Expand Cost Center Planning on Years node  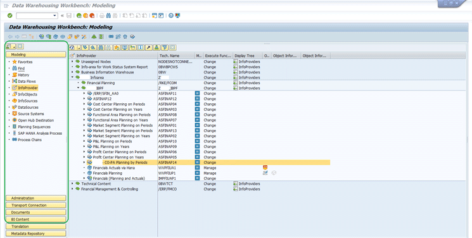[x=84, y=110]
